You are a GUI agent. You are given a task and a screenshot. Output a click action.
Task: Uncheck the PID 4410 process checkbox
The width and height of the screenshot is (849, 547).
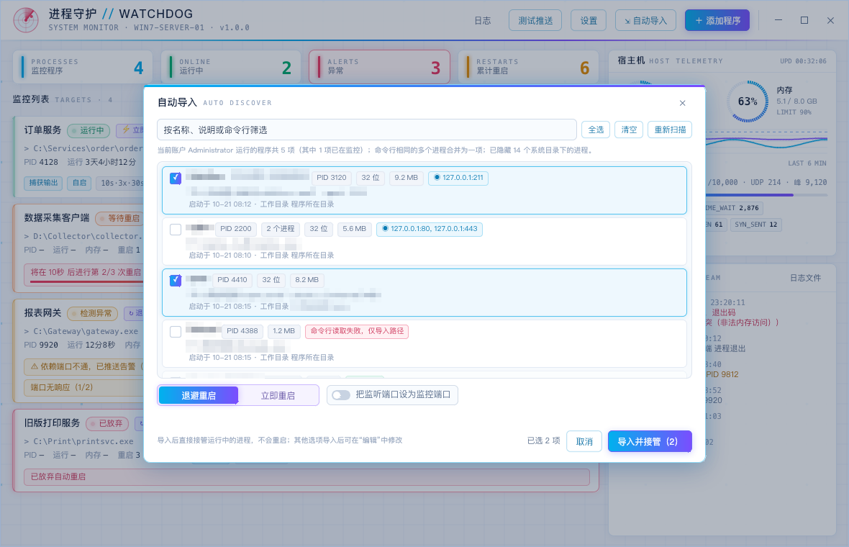coord(176,281)
